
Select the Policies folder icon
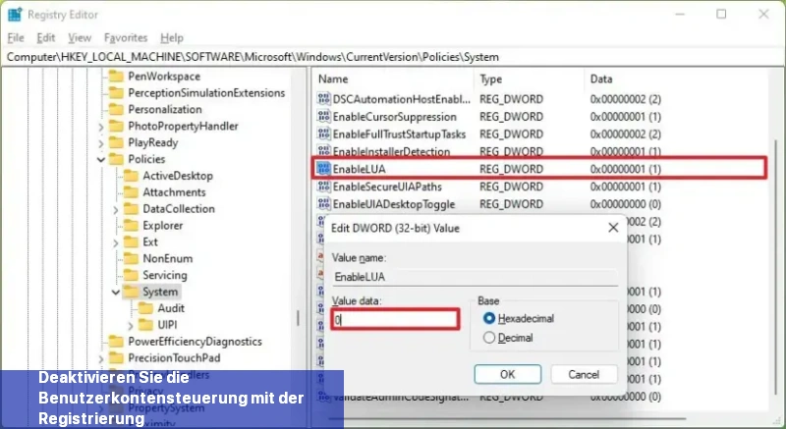116,159
